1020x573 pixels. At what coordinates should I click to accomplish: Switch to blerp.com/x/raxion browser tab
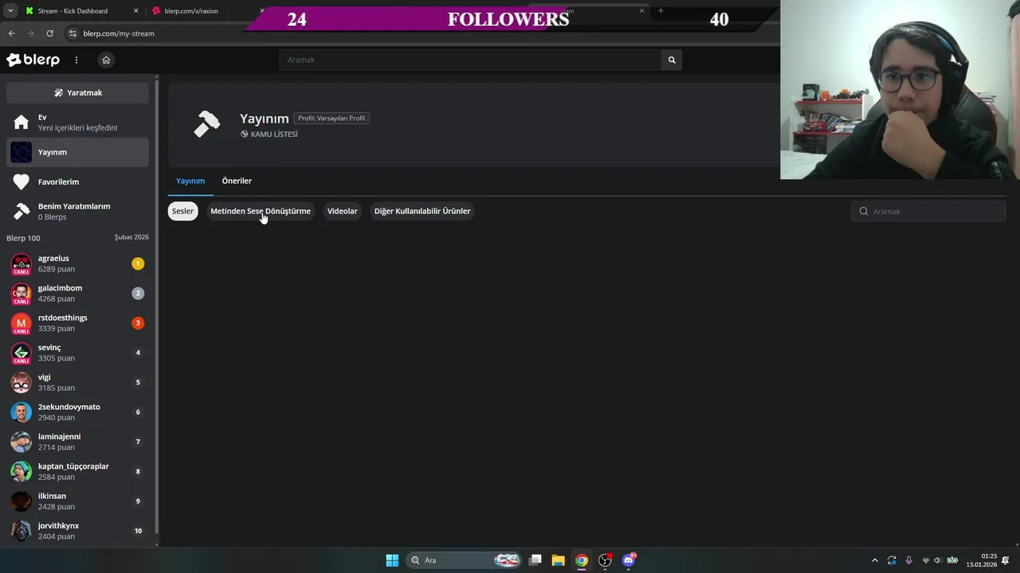tap(191, 11)
